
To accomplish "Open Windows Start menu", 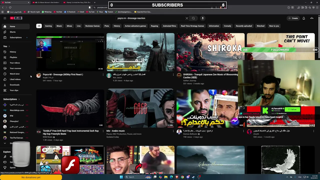I will tap(121, 177).
